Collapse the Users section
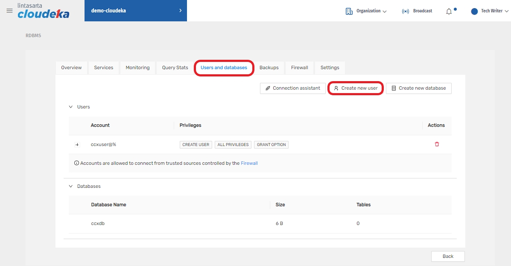 pyautogui.click(x=71, y=107)
